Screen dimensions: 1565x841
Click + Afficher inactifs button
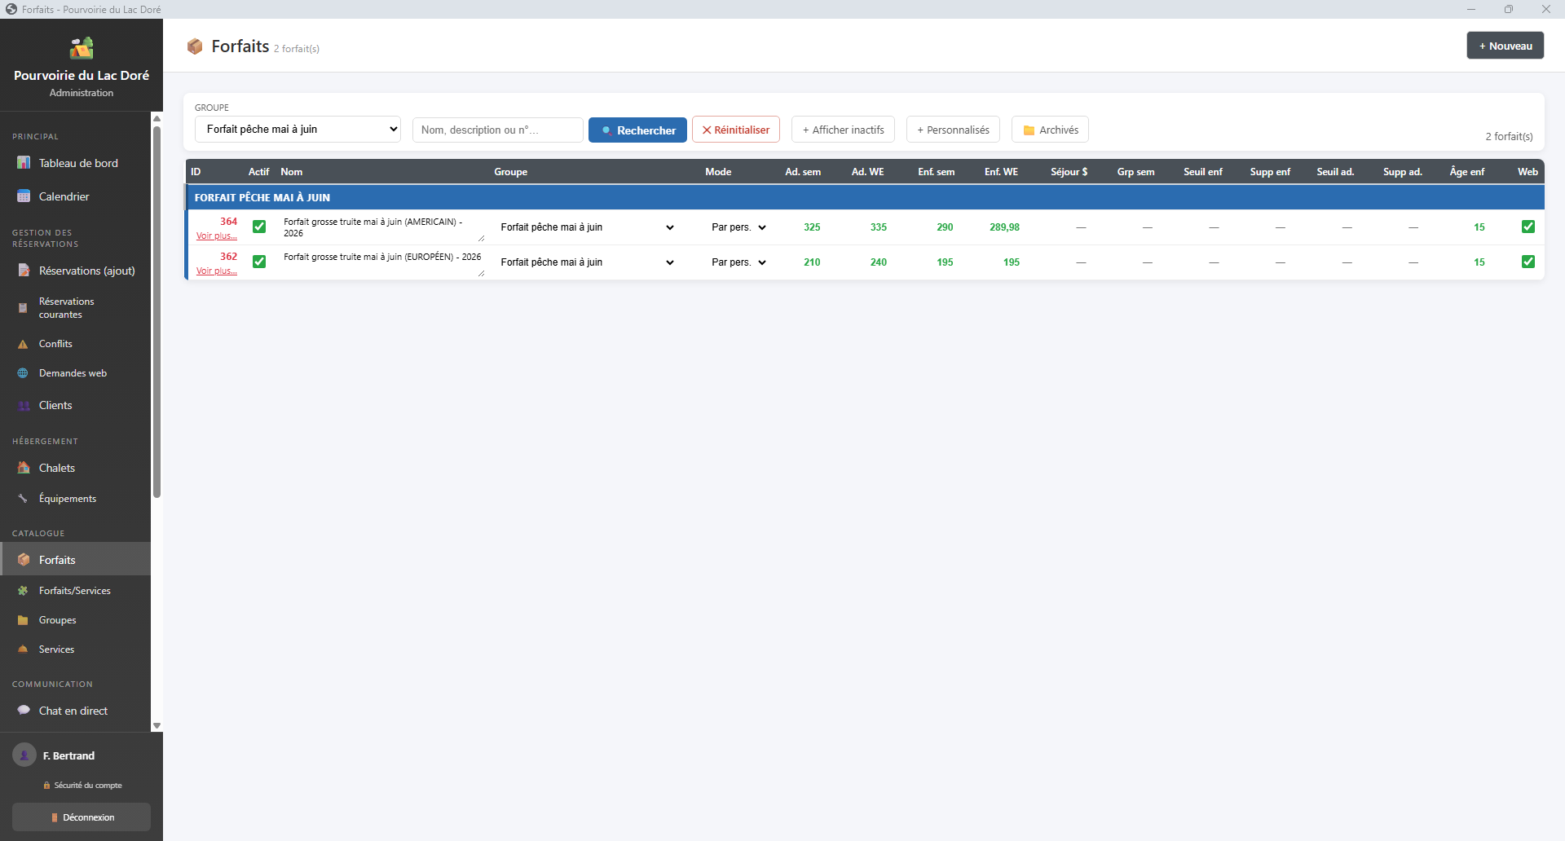click(843, 130)
